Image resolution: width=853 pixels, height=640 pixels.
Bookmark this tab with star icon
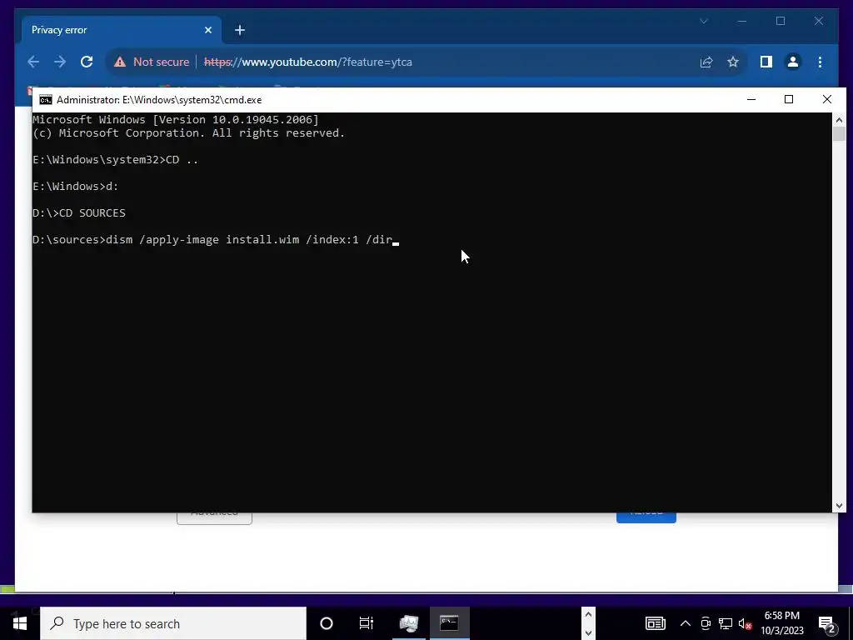pyautogui.click(x=733, y=62)
